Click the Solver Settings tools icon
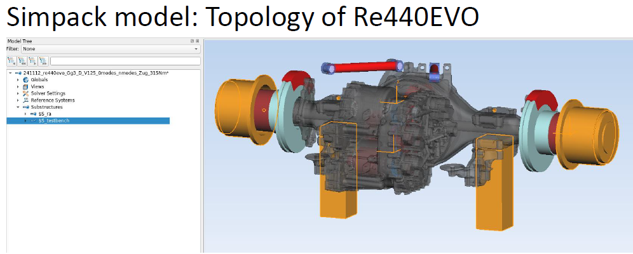This screenshot has width=633, height=254. [25, 93]
